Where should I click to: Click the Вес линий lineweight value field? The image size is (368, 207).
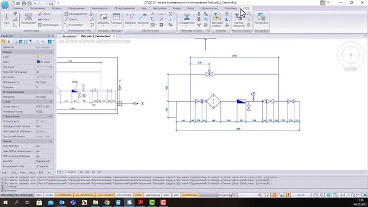[x=45, y=77]
